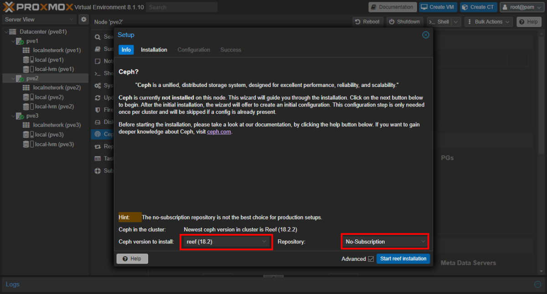Click the Logs panel title
547x294 pixels.
tap(13, 284)
